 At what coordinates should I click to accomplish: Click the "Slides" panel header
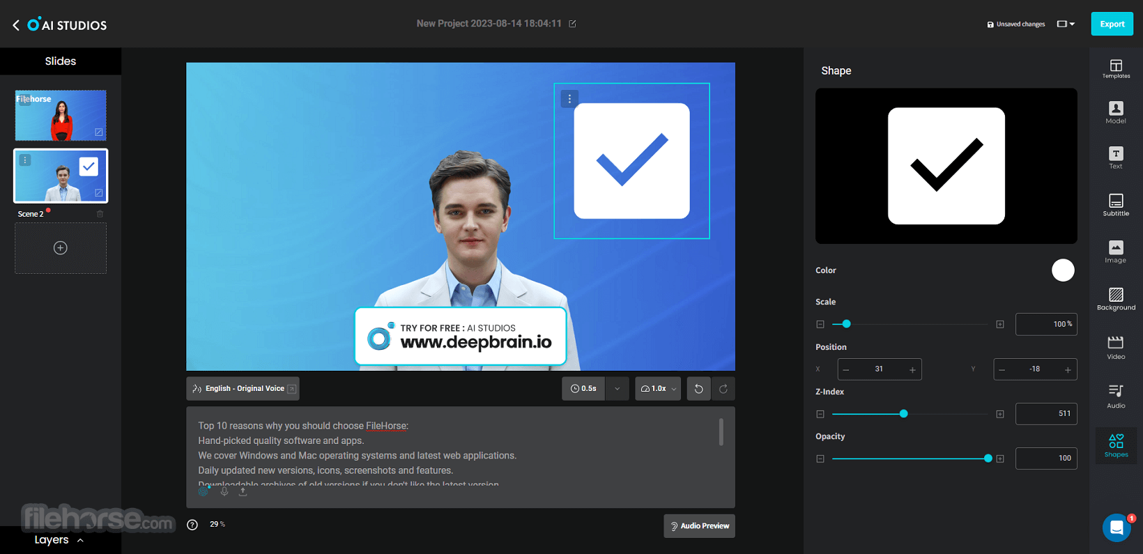coord(61,61)
